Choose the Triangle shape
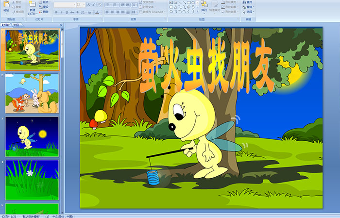The height and width of the screenshot is (218, 340). point(175,7)
